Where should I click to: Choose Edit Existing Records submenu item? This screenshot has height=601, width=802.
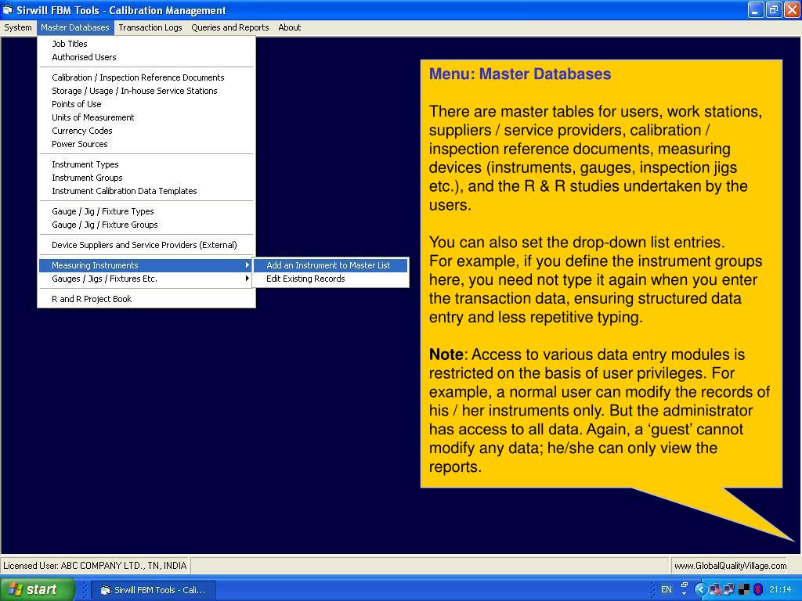click(331, 279)
